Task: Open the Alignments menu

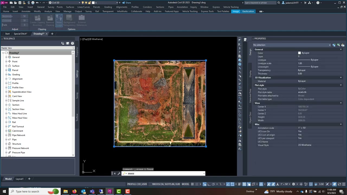Action: (122, 7)
